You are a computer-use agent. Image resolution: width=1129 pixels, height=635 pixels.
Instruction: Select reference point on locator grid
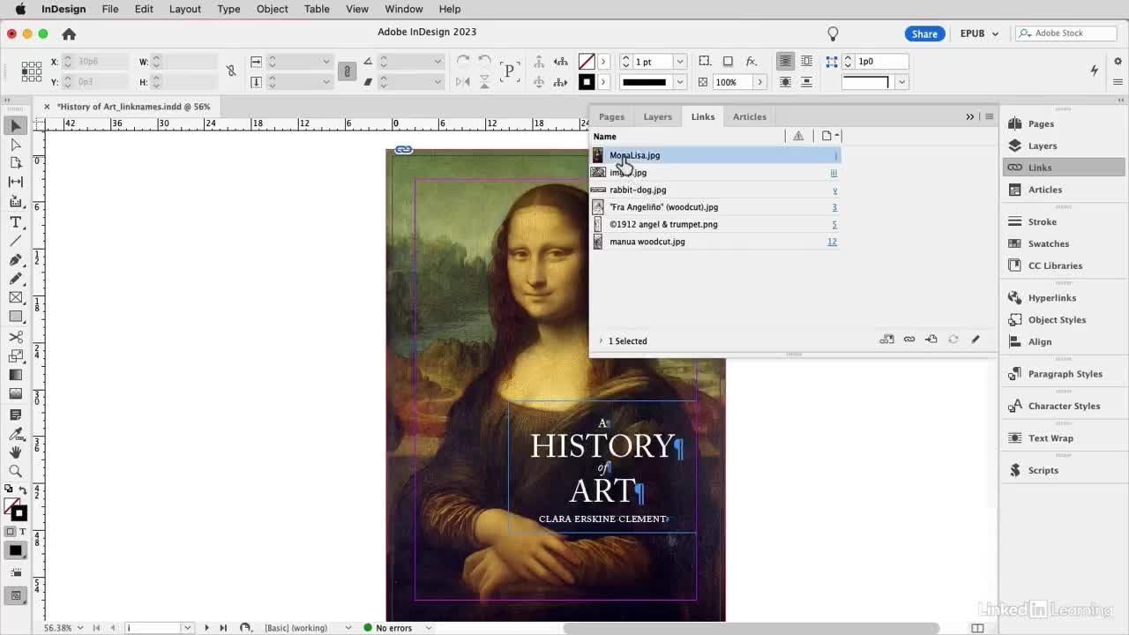point(32,71)
